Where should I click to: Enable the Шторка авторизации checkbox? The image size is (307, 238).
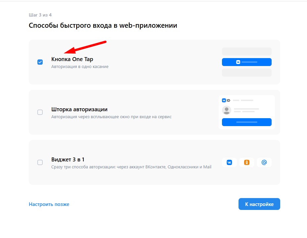click(x=40, y=112)
